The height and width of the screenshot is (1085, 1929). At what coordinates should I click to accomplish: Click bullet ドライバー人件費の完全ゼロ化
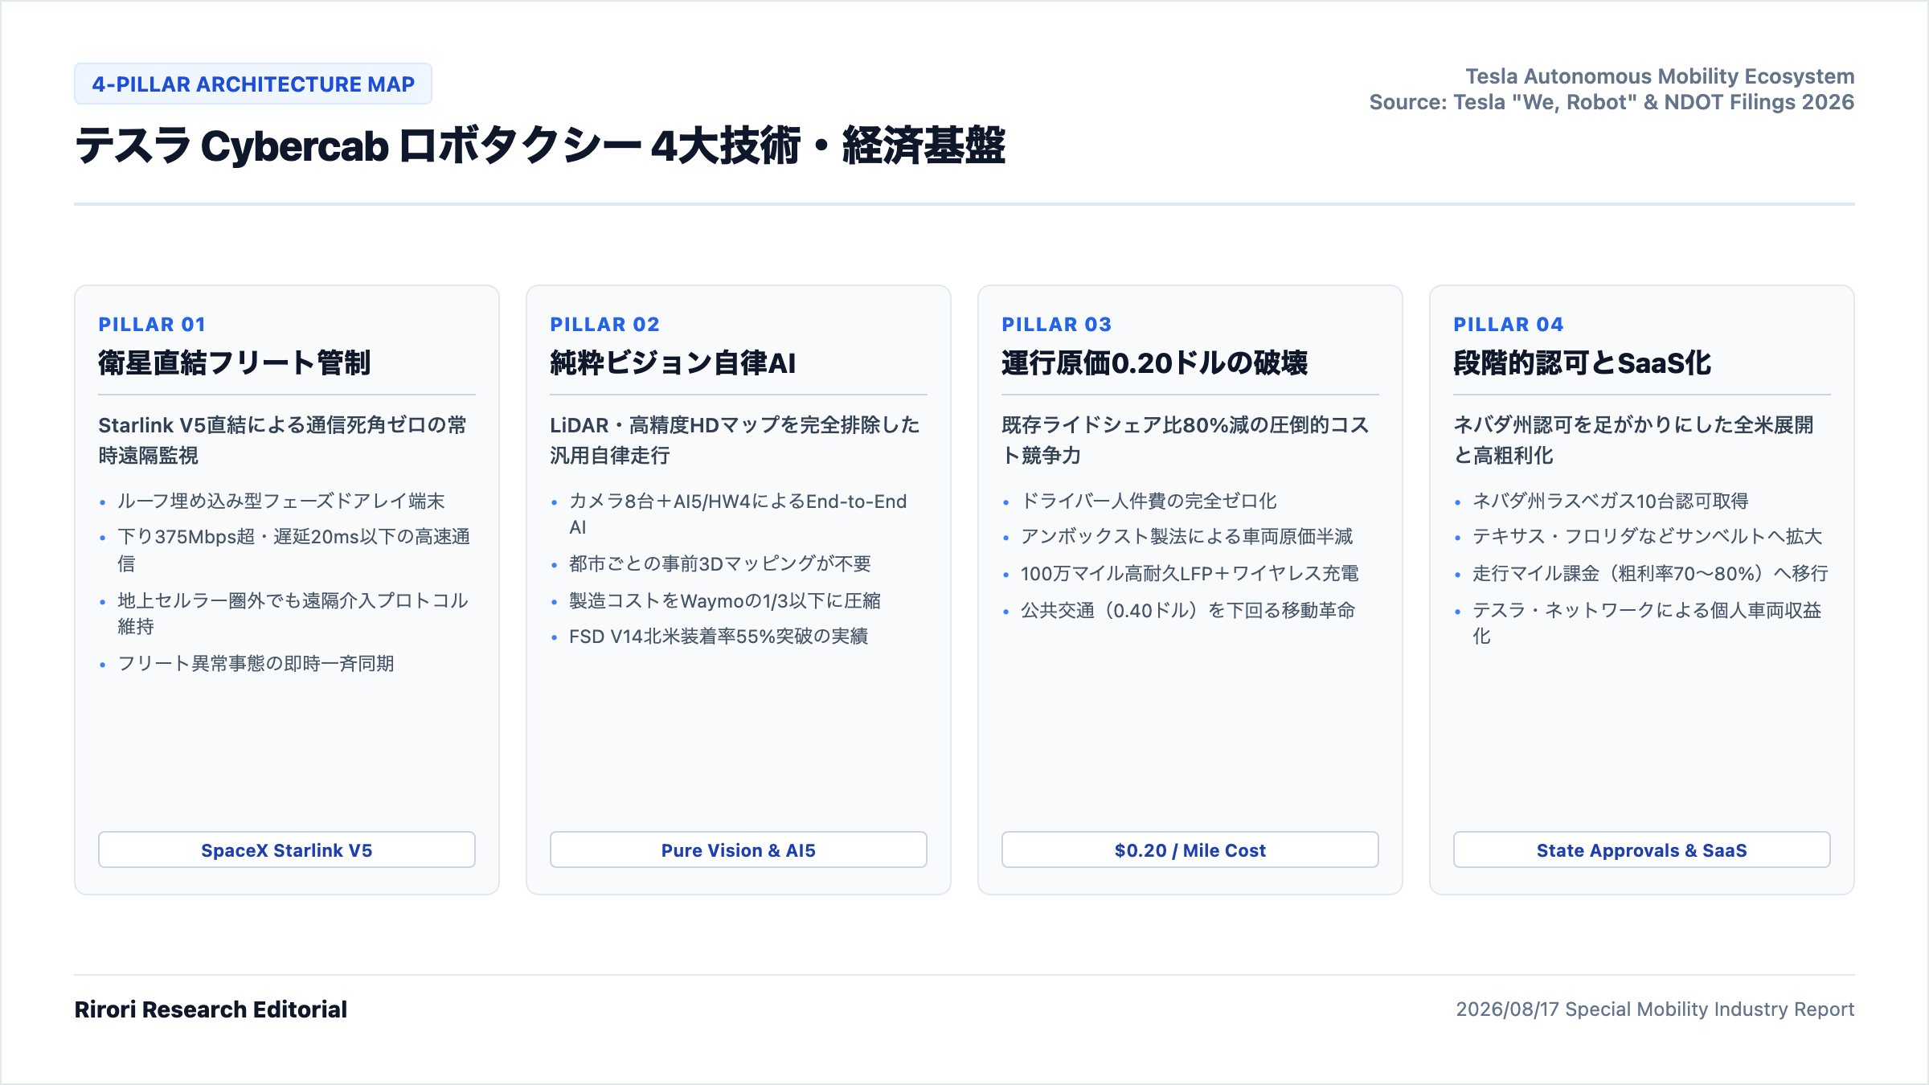click(1149, 501)
